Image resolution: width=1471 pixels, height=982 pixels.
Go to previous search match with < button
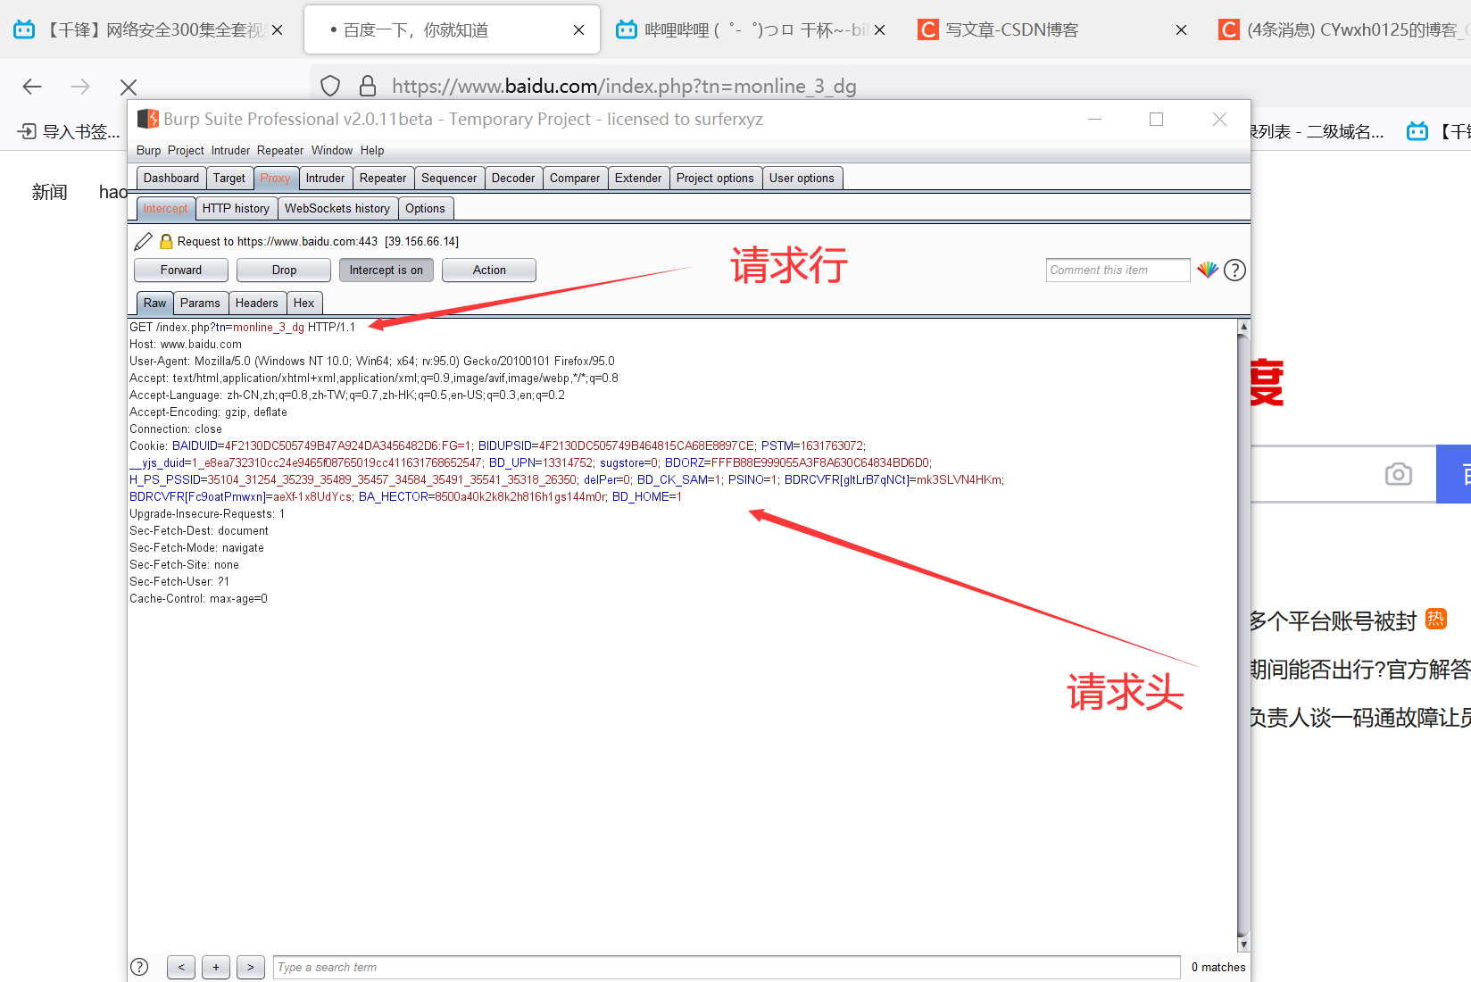(181, 967)
